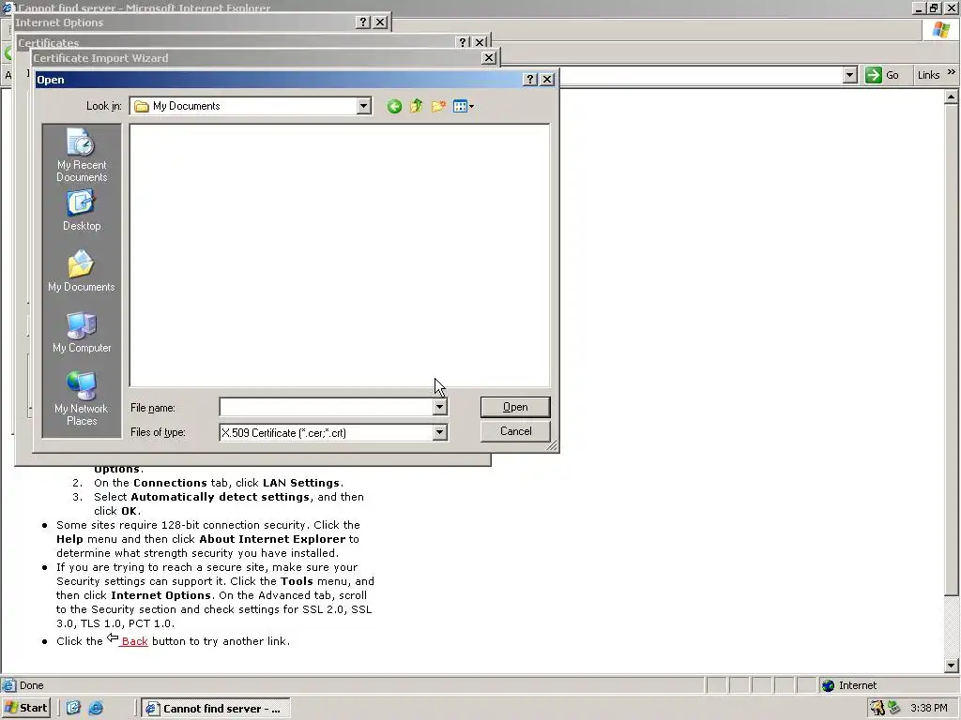
Task: Click the taskbar clock showing 3:38 PM
Action: pos(928,708)
